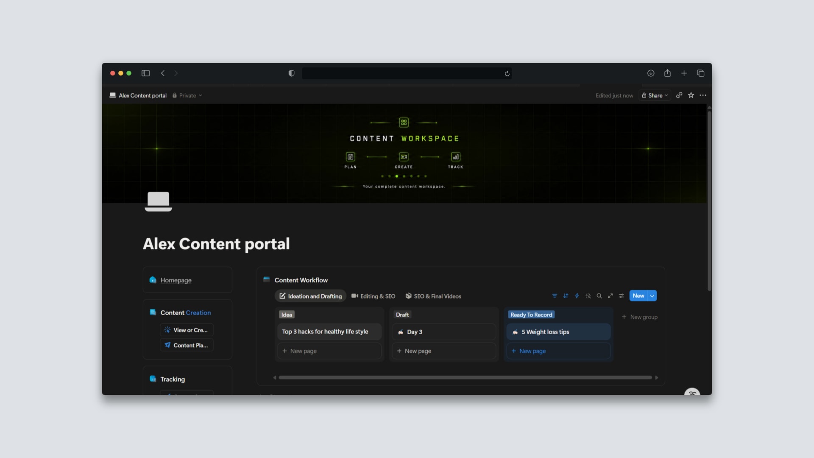Click the Tracking section icon

(153, 379)
